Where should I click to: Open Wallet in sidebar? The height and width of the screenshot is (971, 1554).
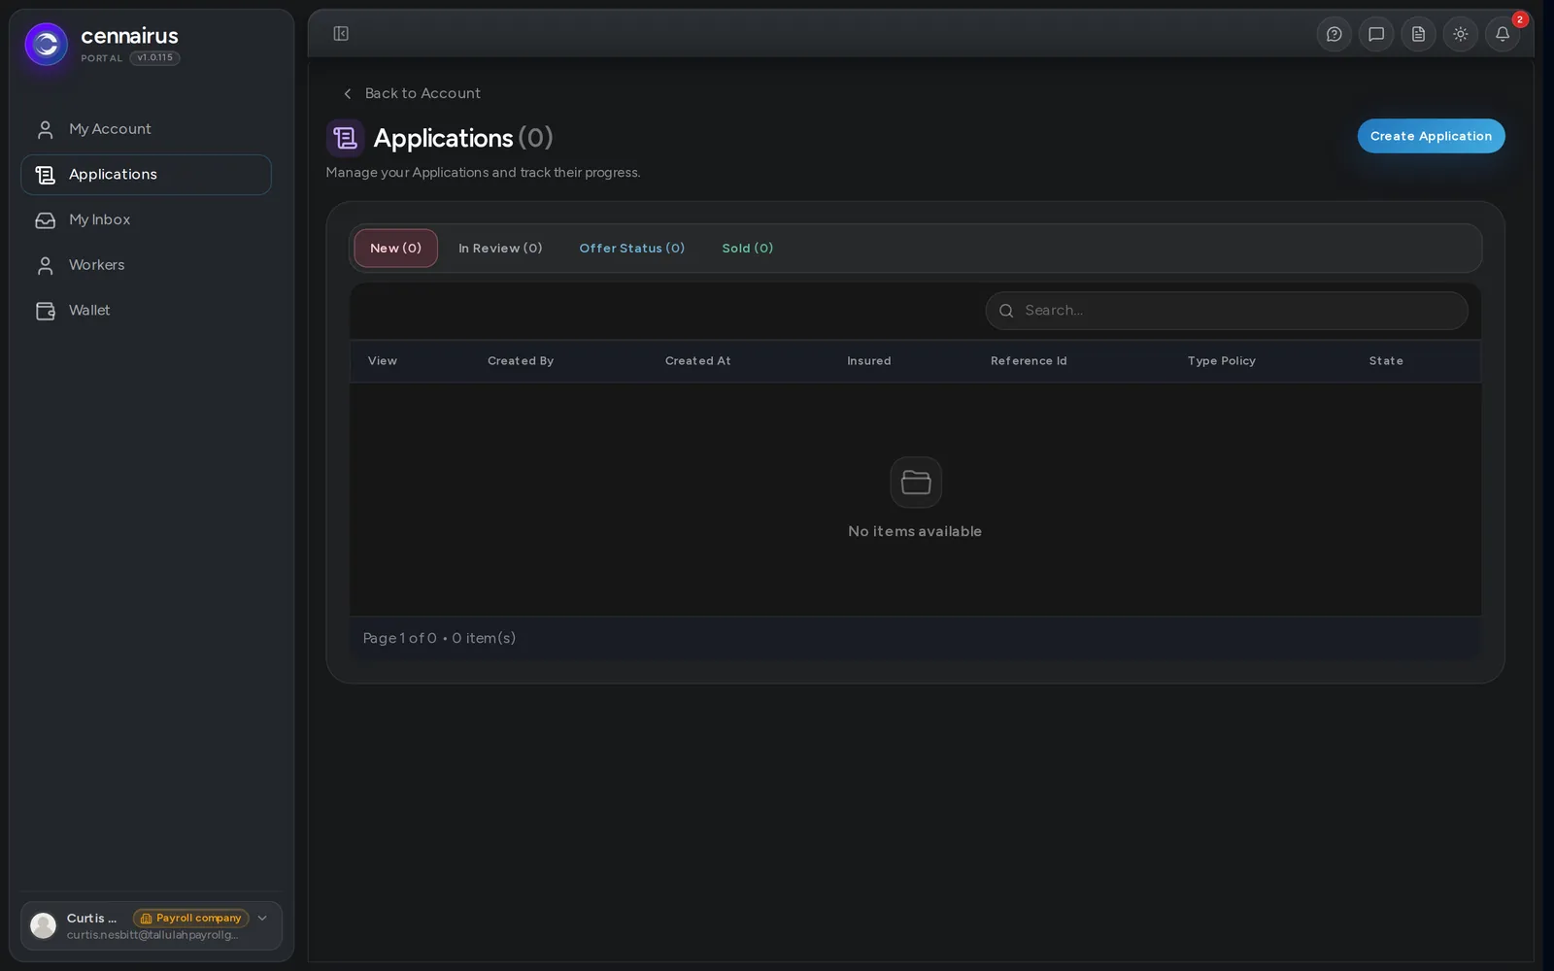[146, 311]
